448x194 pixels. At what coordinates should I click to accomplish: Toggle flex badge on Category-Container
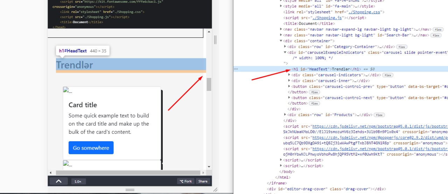tap(401, 46)
